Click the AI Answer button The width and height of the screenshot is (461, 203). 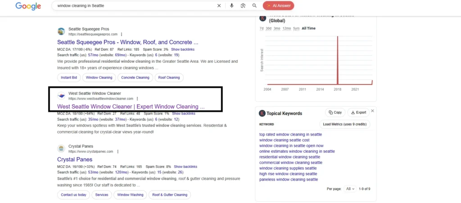(x=278, y=5)
